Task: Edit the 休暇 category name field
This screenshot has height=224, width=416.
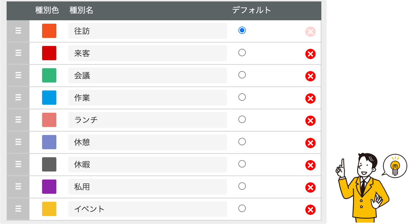Action: point(147,165)
